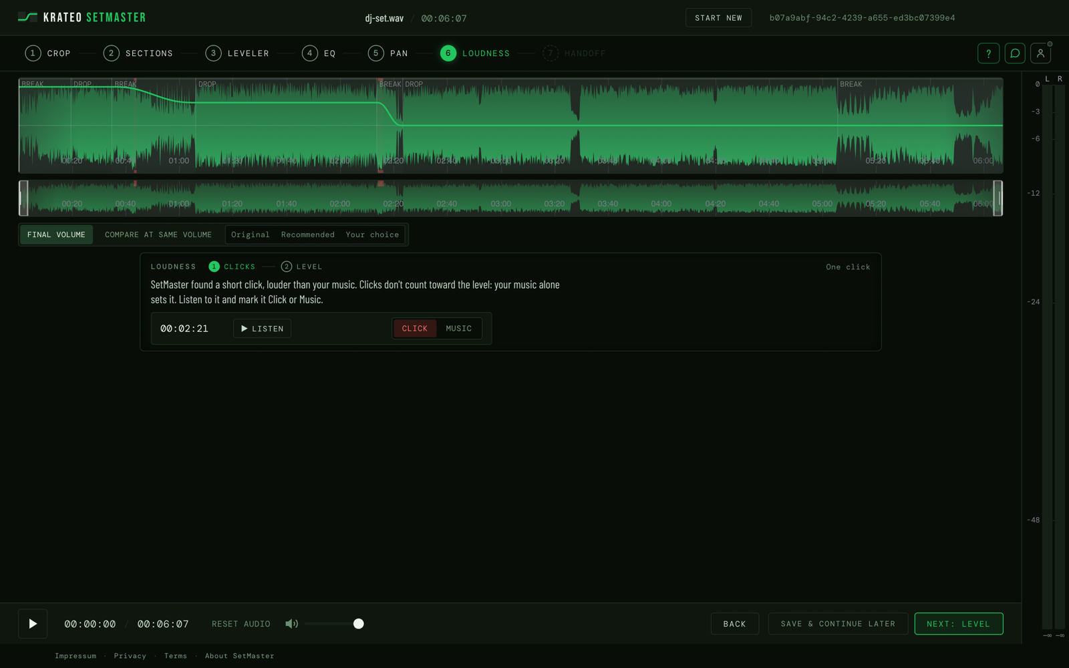
Task: Click the dj-set.wav file name
Action: [x=384, y=18]
